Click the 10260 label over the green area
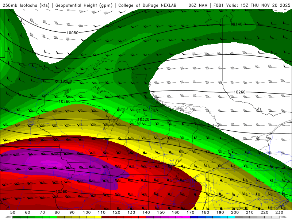The width and height of the screenshot is (292, 219). (65, 101)
